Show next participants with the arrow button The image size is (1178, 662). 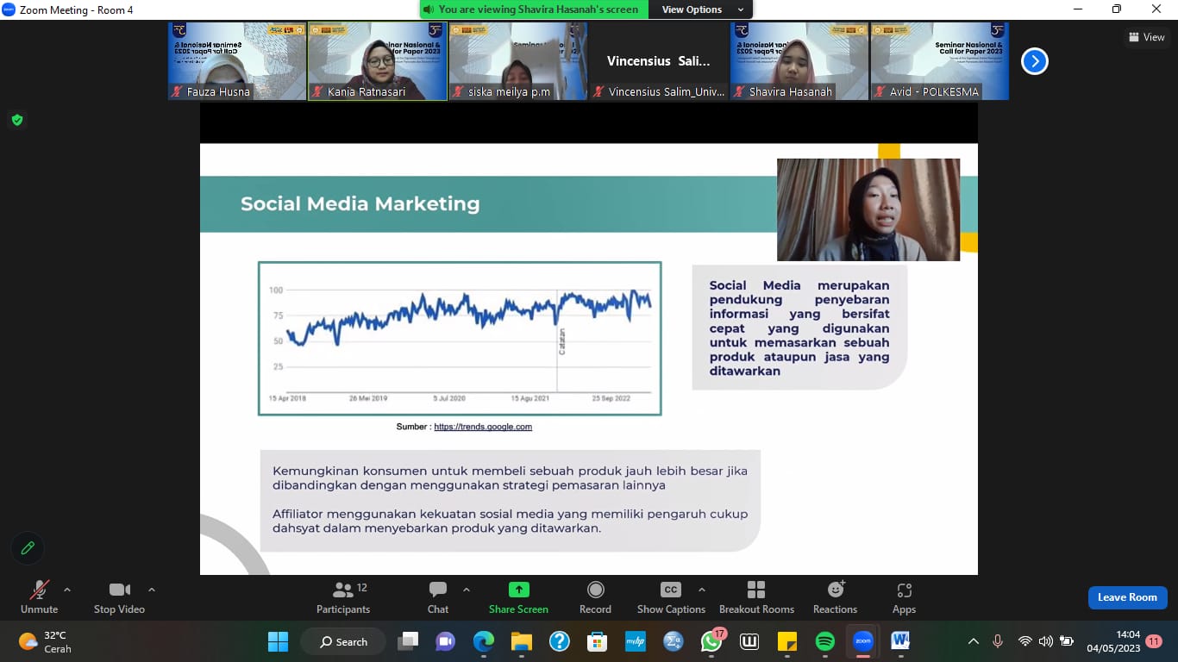click(x=1034, y=61)
